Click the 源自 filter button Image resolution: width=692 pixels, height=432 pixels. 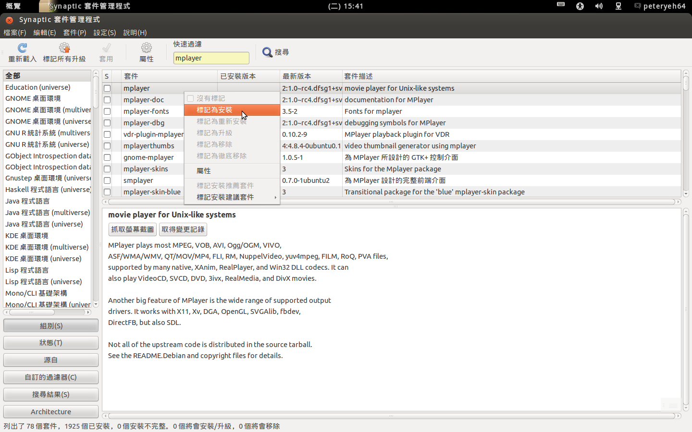(x=51, y=360)
